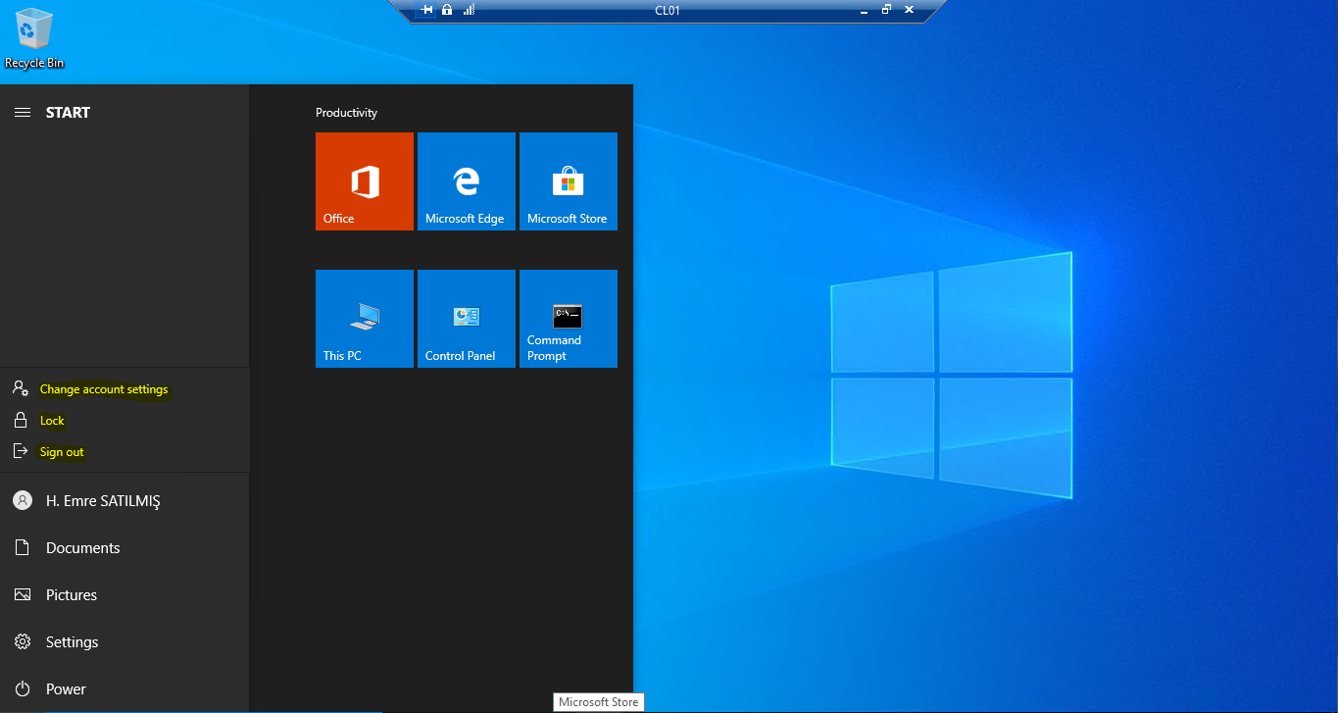Launch Command Prompt tile
Screen dimensions: 1338x713
pos(569,319)
